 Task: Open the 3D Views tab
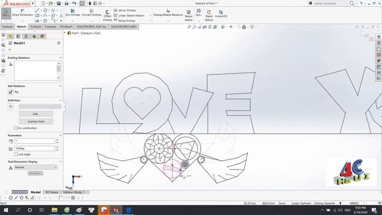(52, 192)
